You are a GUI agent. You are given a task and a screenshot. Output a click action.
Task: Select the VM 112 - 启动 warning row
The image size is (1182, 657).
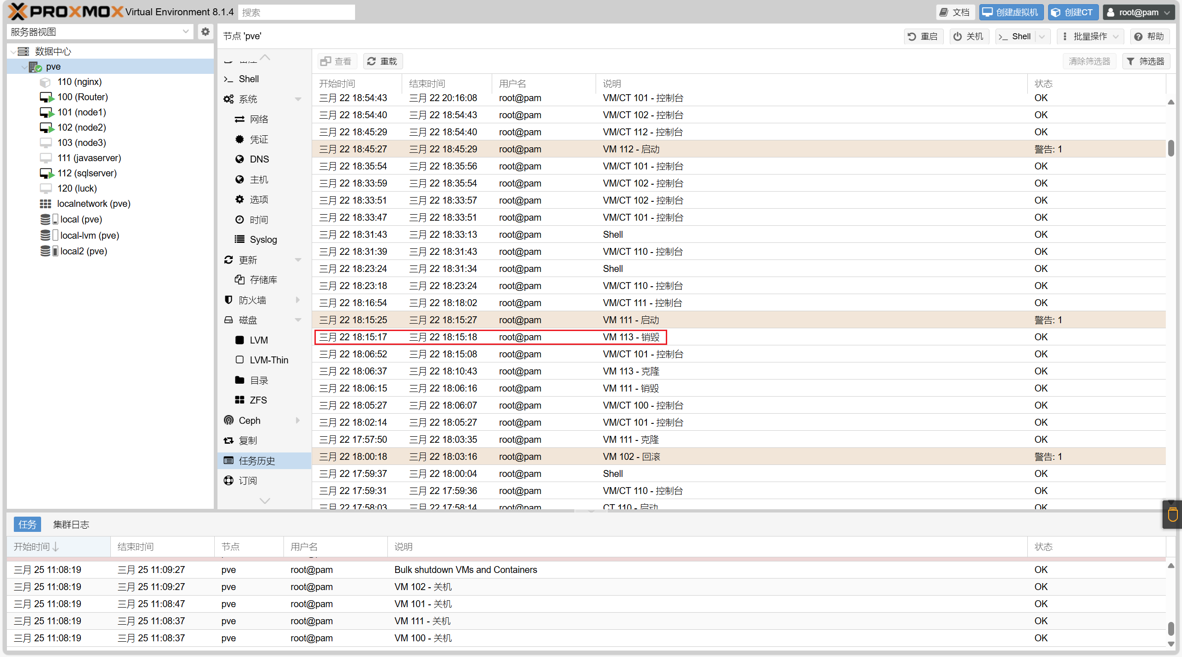(739, 149)
